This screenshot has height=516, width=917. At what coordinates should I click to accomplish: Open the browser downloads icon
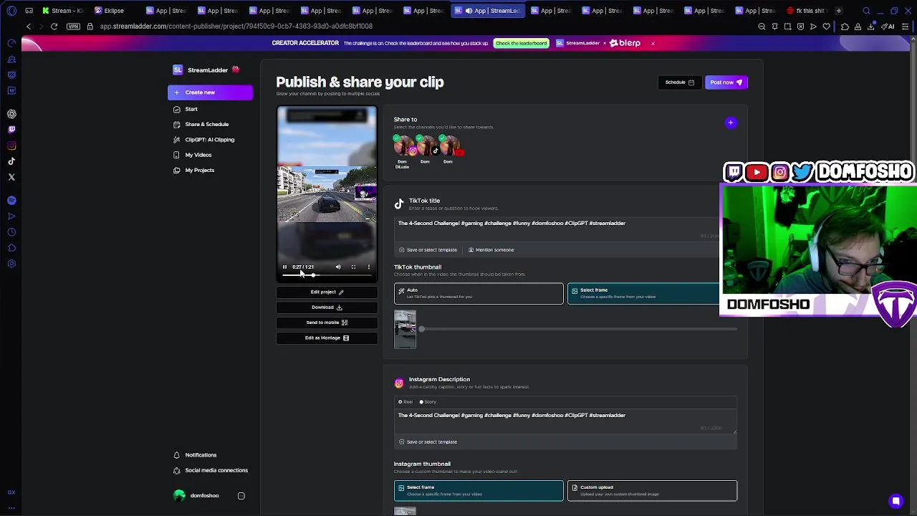click(870, 27)
